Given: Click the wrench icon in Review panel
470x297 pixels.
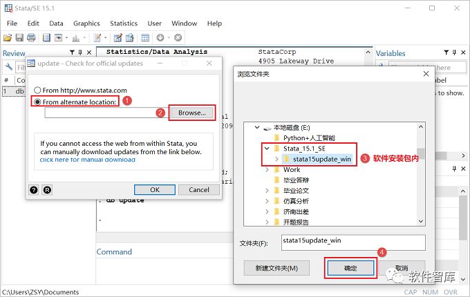Looking at the screenshot, I should [x=9, y=67].
